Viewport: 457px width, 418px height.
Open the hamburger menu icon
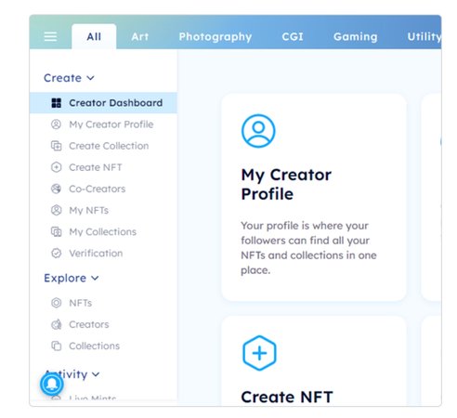pos(50,36)
